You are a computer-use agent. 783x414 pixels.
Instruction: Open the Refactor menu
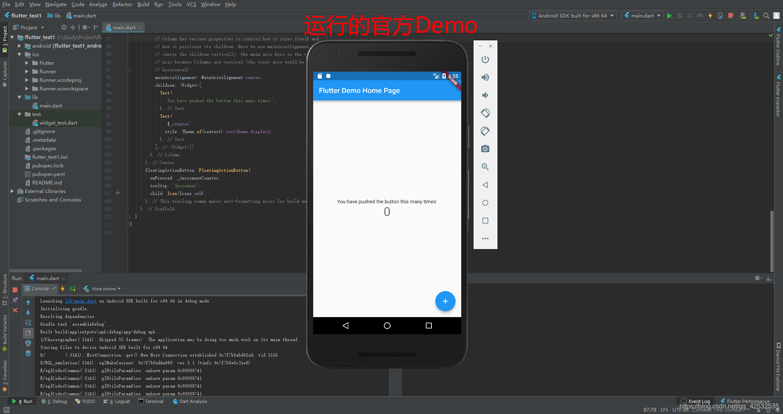point(122,4)
